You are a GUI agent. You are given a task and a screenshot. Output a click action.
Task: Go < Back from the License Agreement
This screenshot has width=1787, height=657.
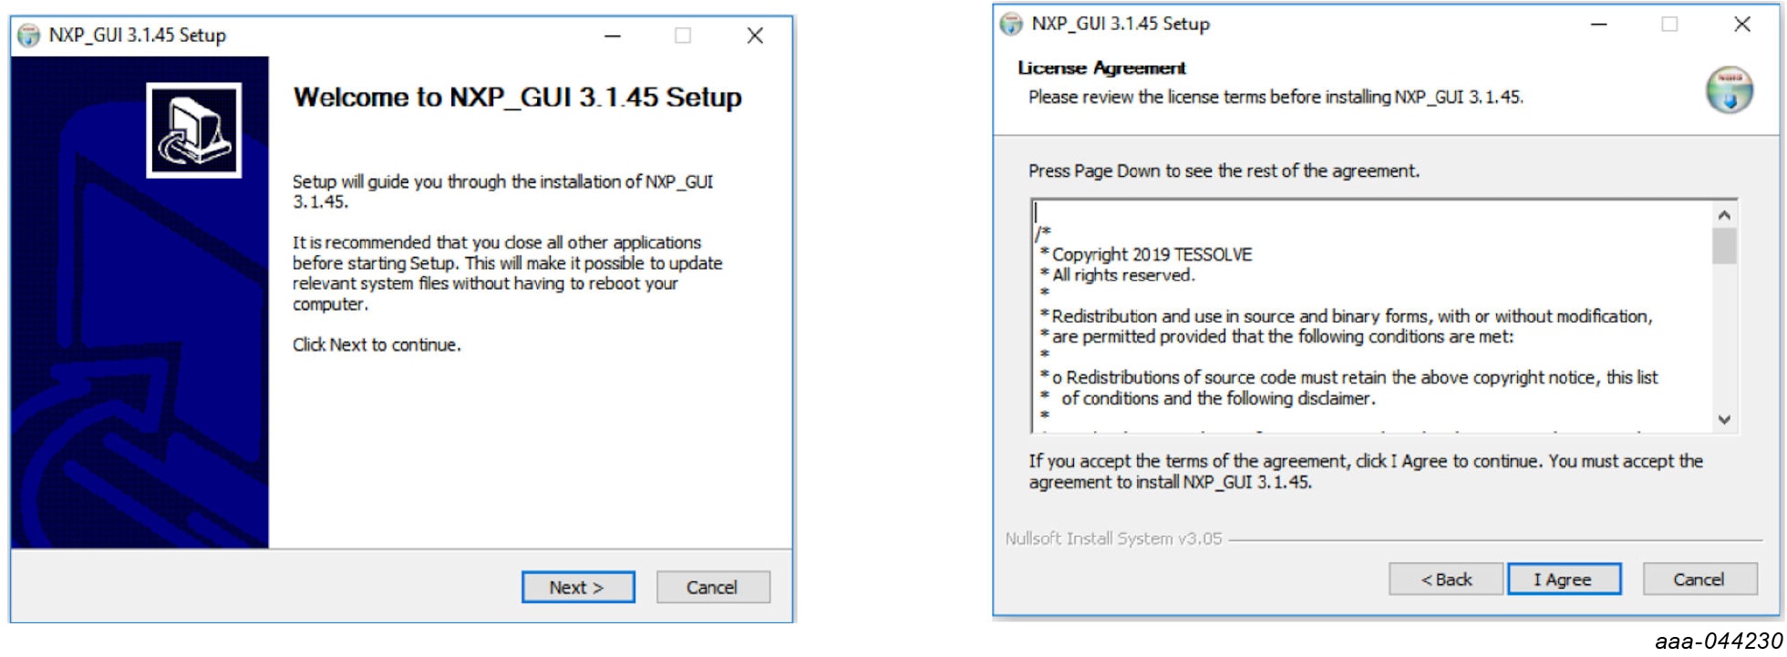pyautogui.click(x=1445, y=580)
